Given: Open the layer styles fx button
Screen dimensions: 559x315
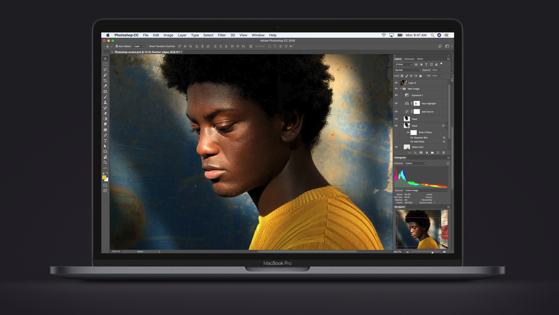Looking at the screenshot, I should coord(415,153).
